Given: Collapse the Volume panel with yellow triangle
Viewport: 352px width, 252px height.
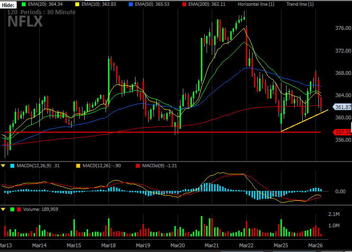Looking at the screenshot, I should 3,209.
